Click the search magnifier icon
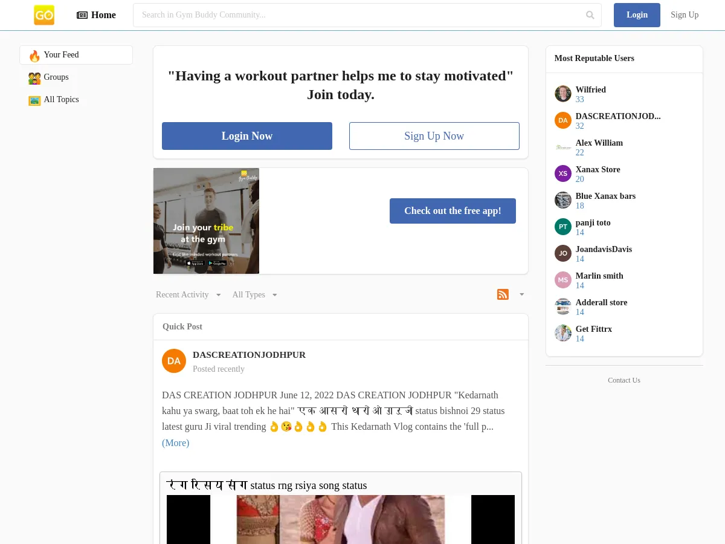The width and height of the screenshot is (725, 544). (x=590, y=15)
